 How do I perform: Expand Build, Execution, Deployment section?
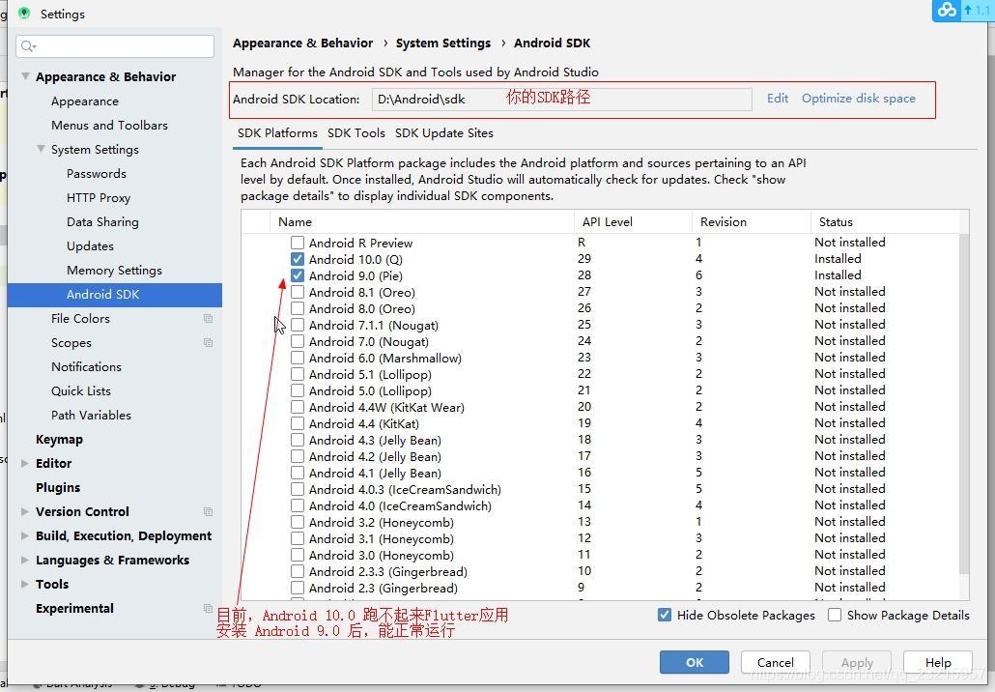click(x=25, y=535)
